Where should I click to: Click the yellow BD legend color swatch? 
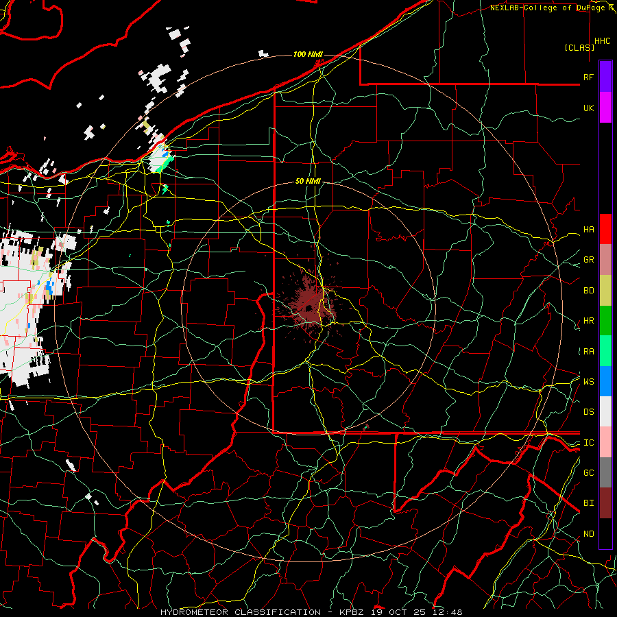605,290
